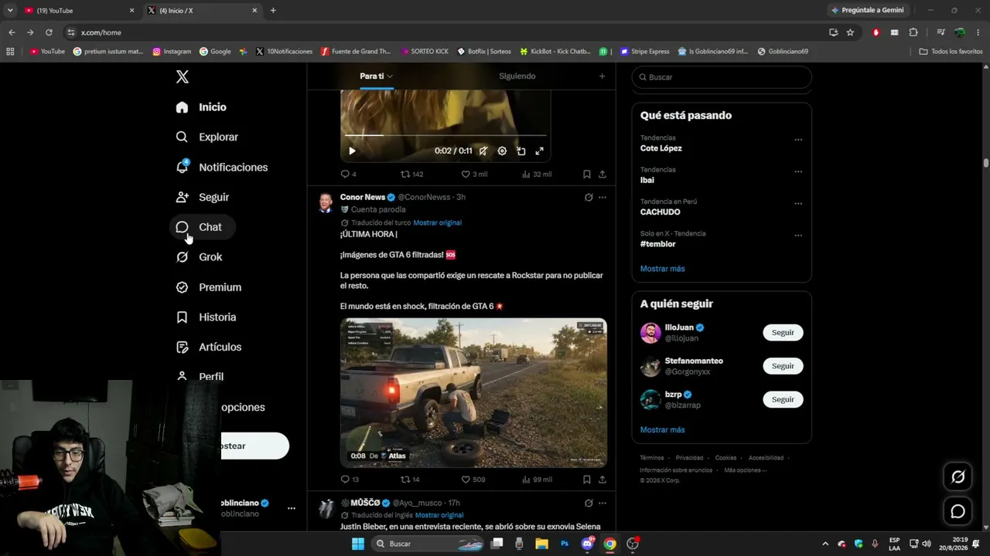Share the Conor News post
This screenshot has height=556, width=990.
[602, 480]
